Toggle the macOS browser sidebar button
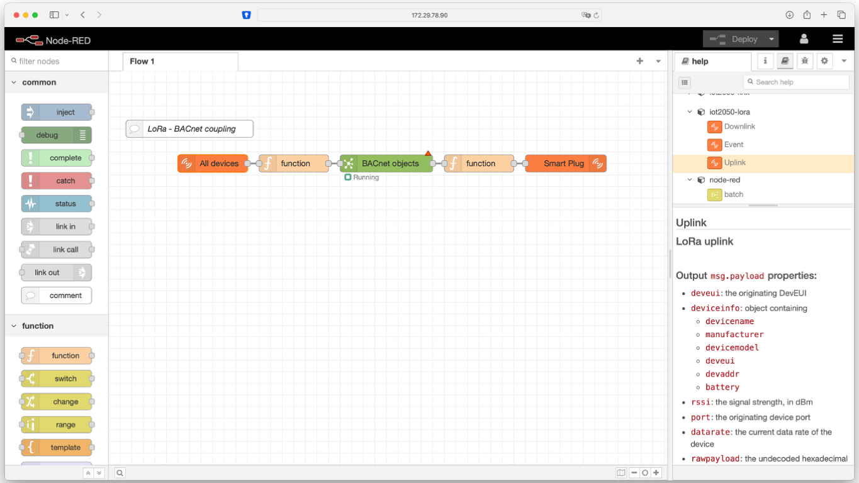Screen dimensions: 859x483 tap(54, 14)
